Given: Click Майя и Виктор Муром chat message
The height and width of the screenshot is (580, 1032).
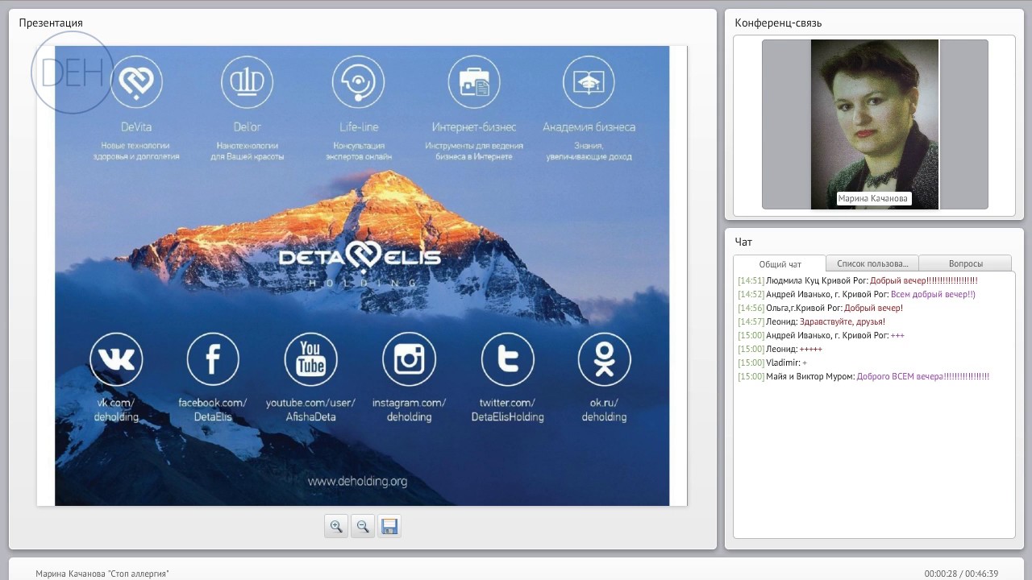Looking at the screenshot, I should [x=863, y=376].
